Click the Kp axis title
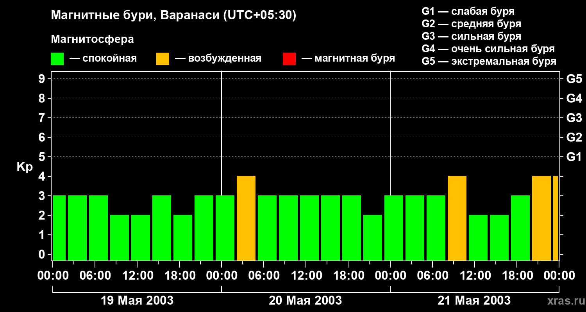Screen dimensions: 586x312 click(25, 167)
